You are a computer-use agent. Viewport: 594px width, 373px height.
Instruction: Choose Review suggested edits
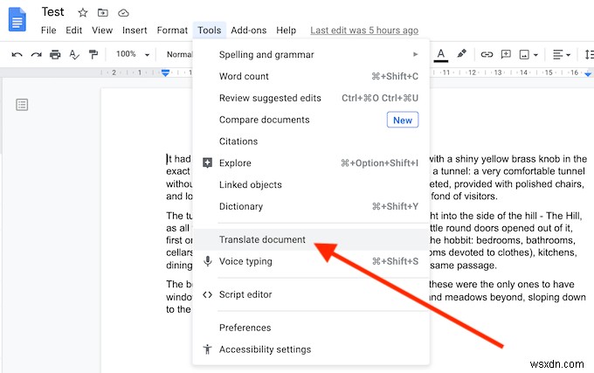[311, 98]
